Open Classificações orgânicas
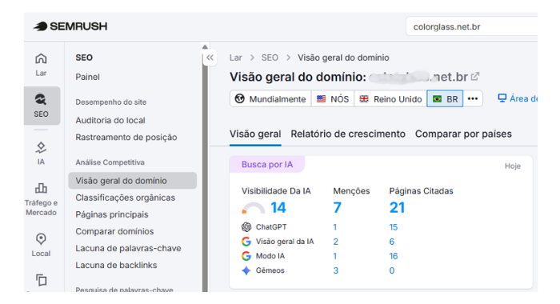560x304 pixels. pos(126,198)
